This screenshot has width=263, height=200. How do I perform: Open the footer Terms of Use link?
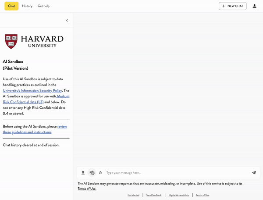[203, 195]
